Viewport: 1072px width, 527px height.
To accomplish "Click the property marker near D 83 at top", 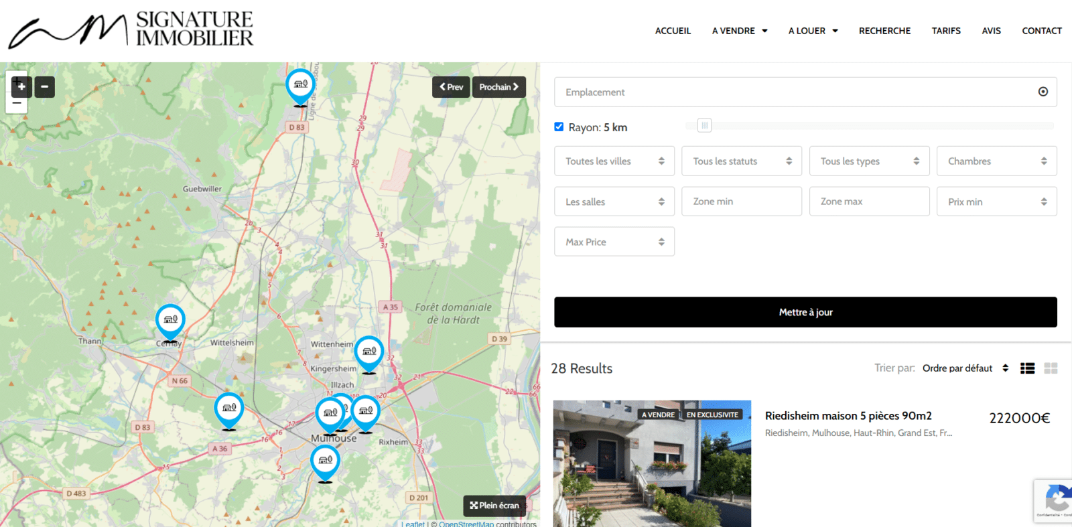I will [300, 85].
